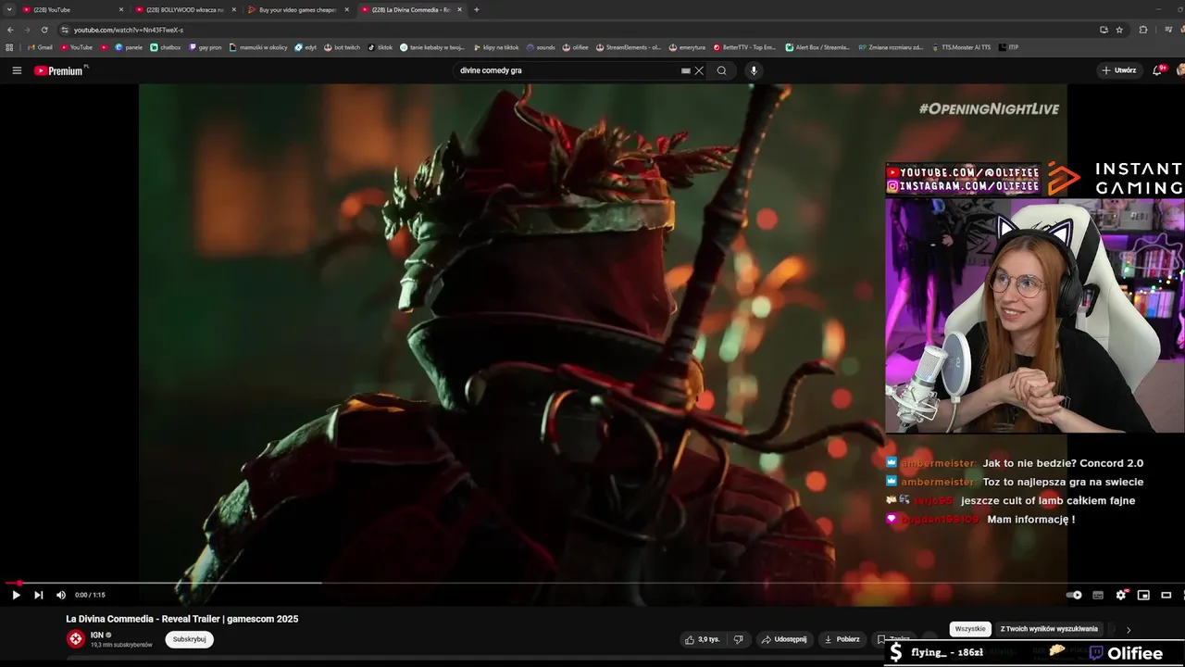Open the 'Zmiana rozmiaru zd...' bookmark

point(891,47)
